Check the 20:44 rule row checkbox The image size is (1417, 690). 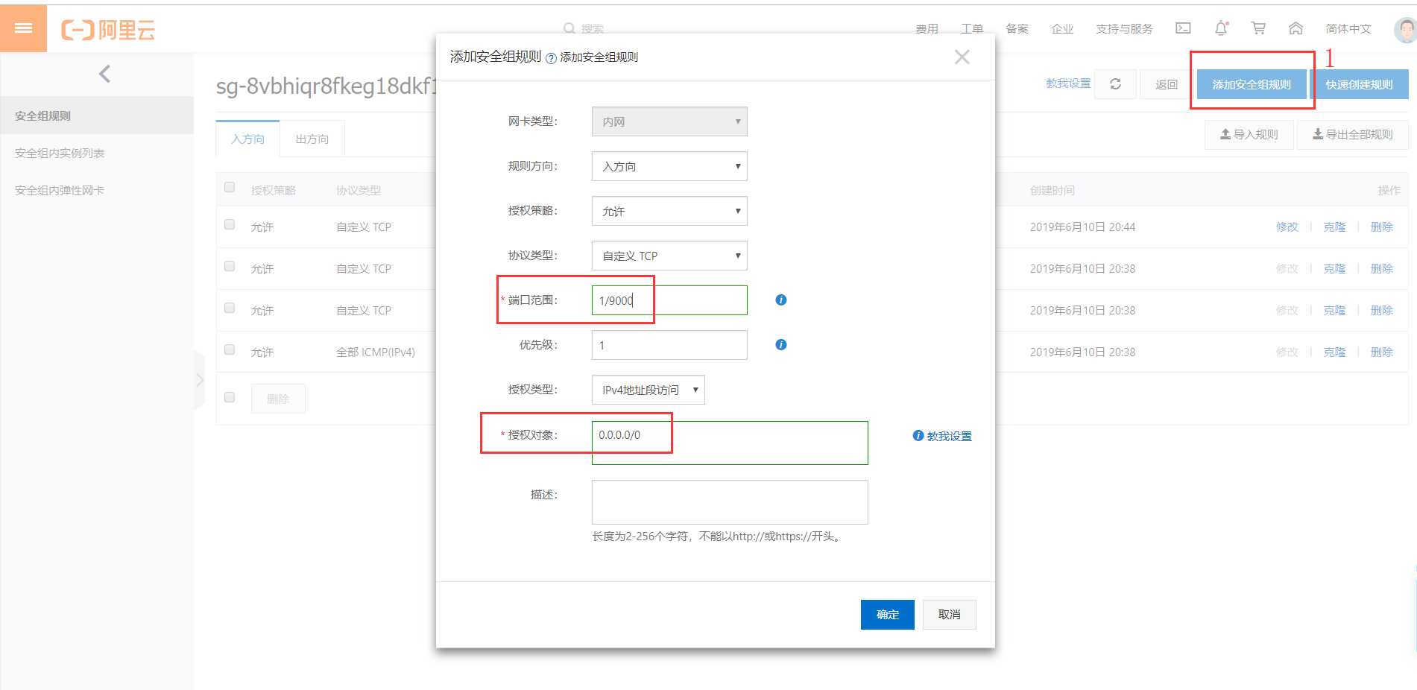230,224
